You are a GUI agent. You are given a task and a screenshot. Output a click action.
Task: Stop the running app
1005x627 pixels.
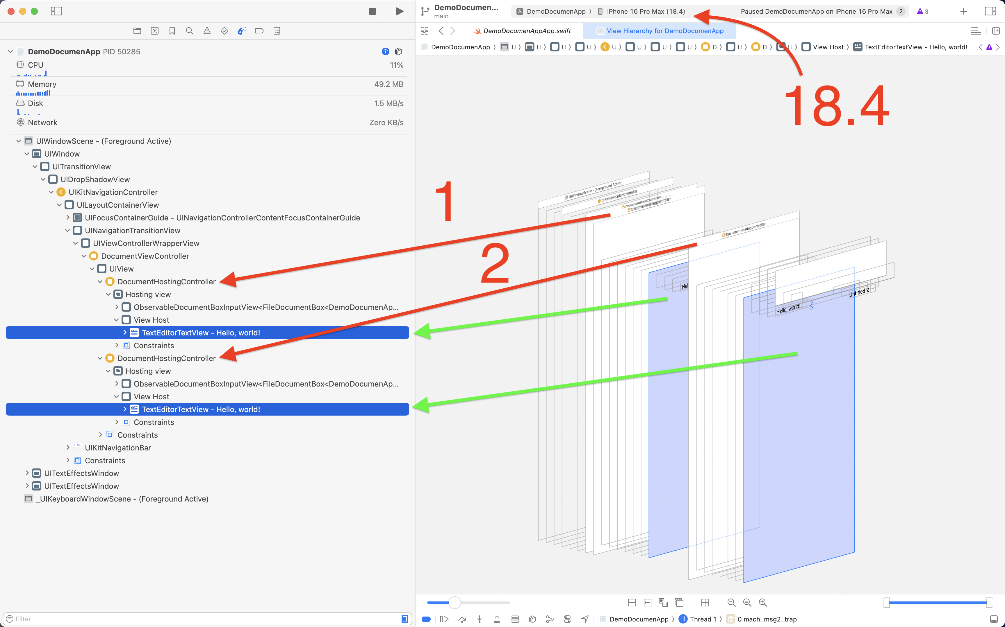pyautogui.click(x=372, y=11)
